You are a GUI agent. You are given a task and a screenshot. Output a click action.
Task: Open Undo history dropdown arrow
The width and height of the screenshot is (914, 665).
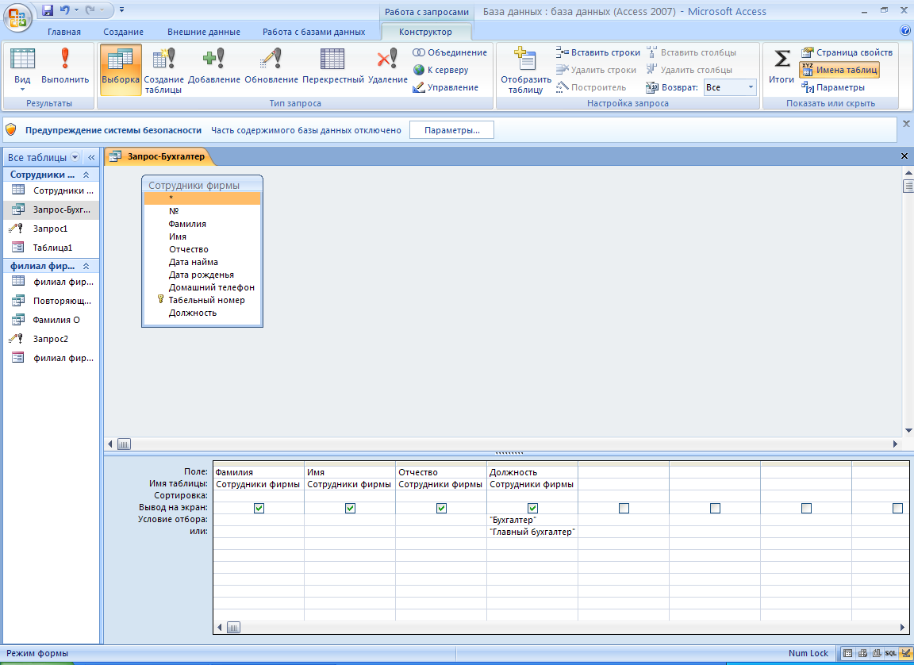click(x=76, y=10)
